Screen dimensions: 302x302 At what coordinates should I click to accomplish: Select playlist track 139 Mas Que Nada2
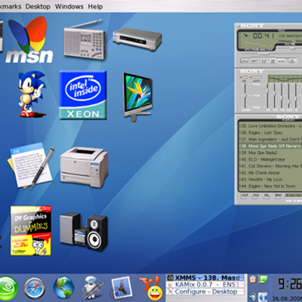(x=270, y=153)
